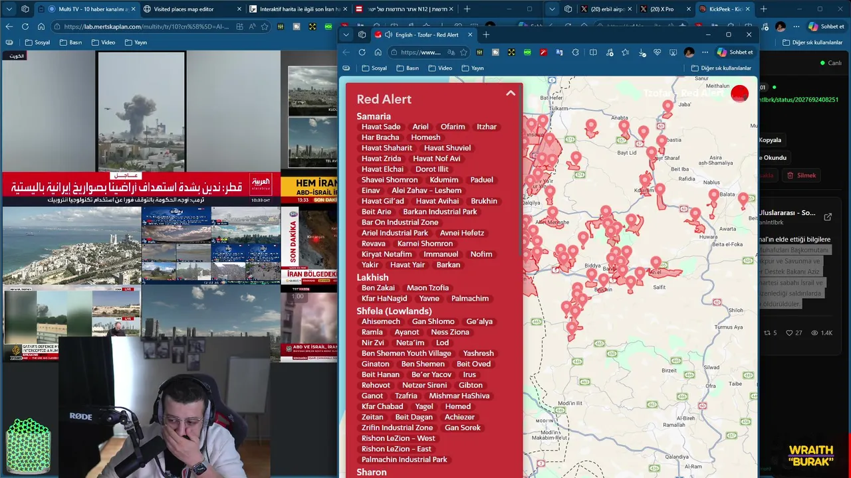Open the Basın bookmarks folder in the Tzofar window

pos(408,68)
